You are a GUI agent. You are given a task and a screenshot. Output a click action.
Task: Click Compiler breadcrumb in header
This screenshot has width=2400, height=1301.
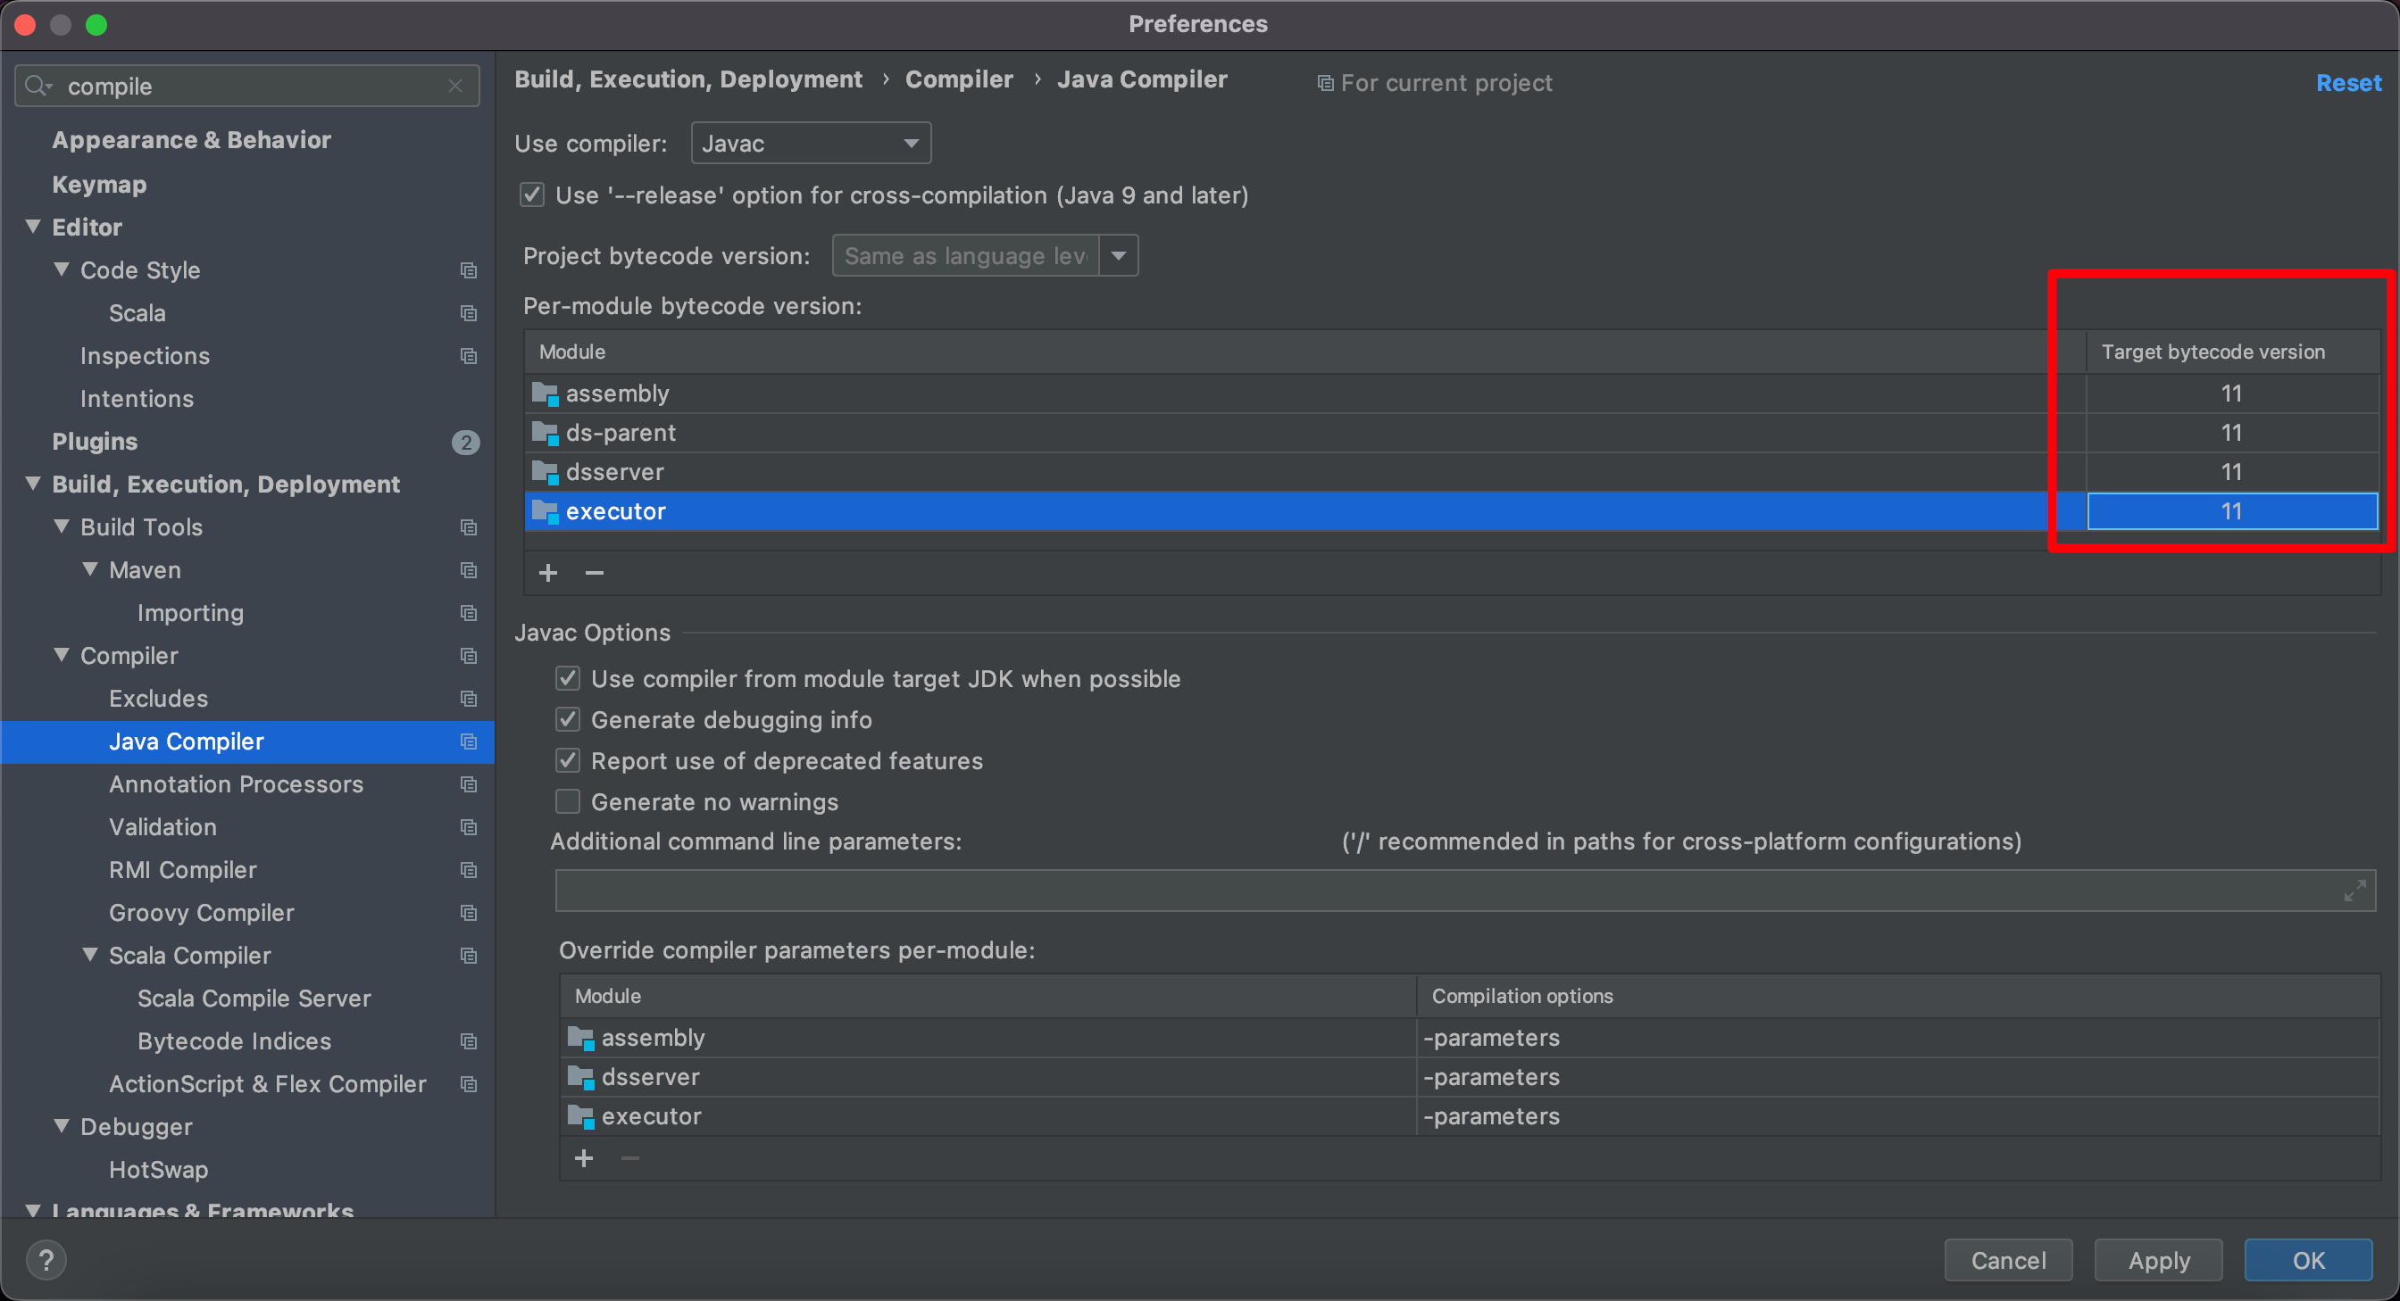pos(959,79)
